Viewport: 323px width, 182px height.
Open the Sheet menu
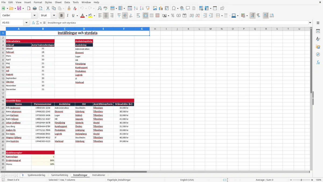coord(58,2)
